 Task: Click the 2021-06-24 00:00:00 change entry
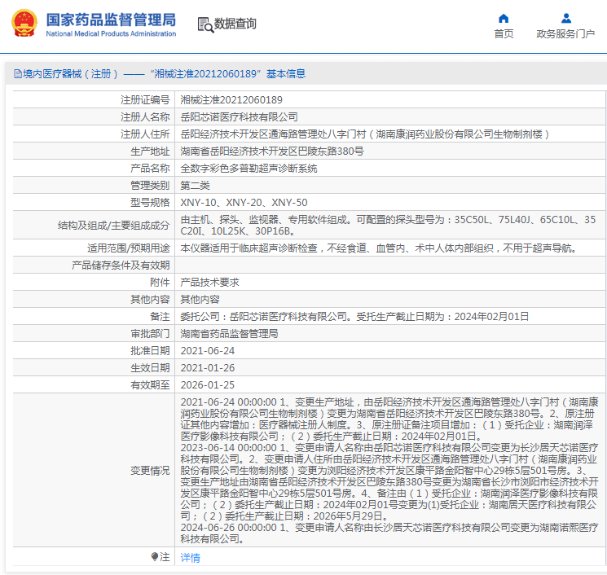(389, 419)
